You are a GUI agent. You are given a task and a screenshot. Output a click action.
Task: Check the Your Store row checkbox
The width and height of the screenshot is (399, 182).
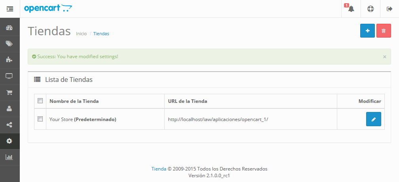(40, 119)
